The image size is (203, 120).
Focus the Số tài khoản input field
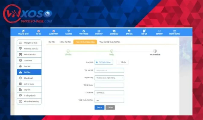[109, 85]
